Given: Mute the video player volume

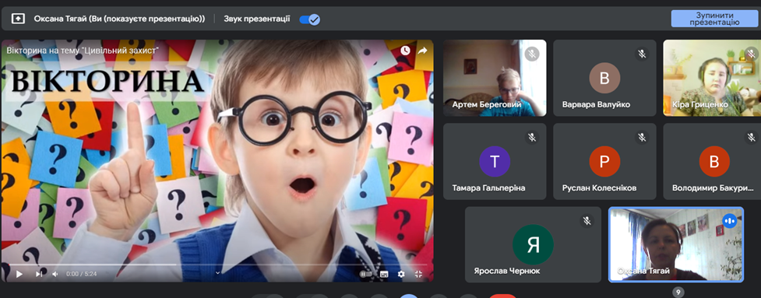Looking at the screenshot, I should 55,274.
